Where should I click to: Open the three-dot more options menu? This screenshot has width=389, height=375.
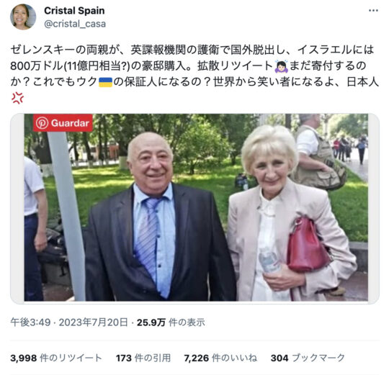click(x=373, y=11)
